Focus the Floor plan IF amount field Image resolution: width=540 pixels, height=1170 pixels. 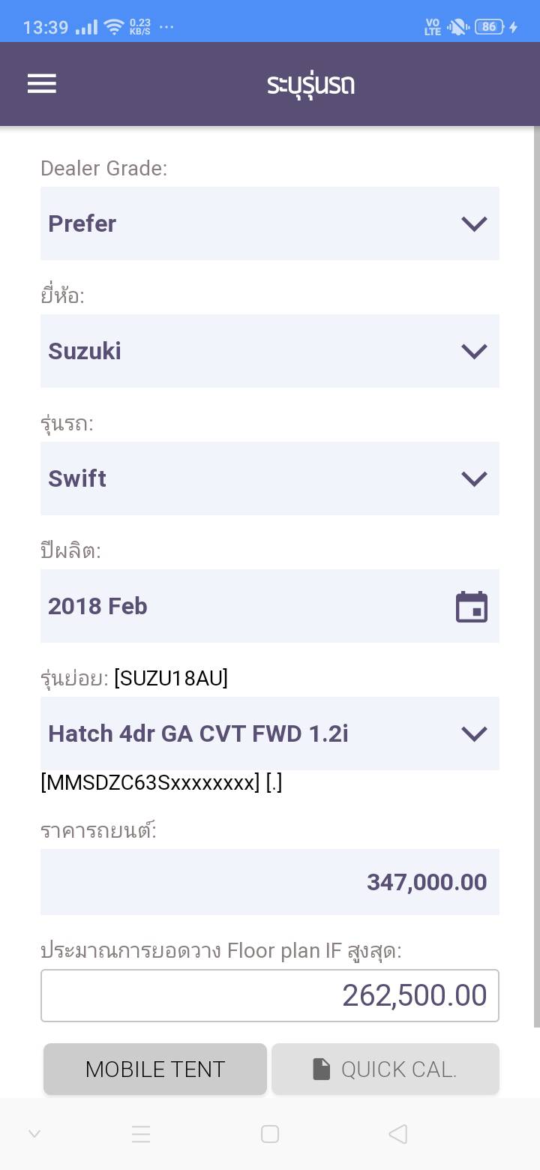(x=270, y=995)
